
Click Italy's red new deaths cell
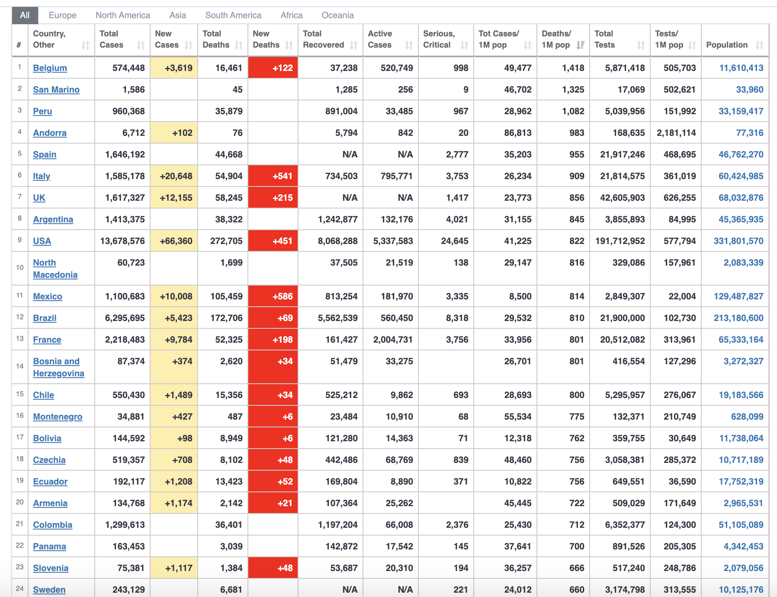pyautogui.click(x=273, y=176)
